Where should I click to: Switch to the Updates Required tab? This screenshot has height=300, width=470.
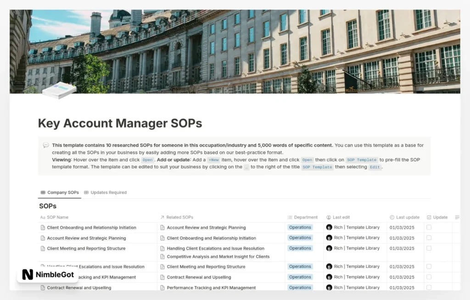(106, 192)
